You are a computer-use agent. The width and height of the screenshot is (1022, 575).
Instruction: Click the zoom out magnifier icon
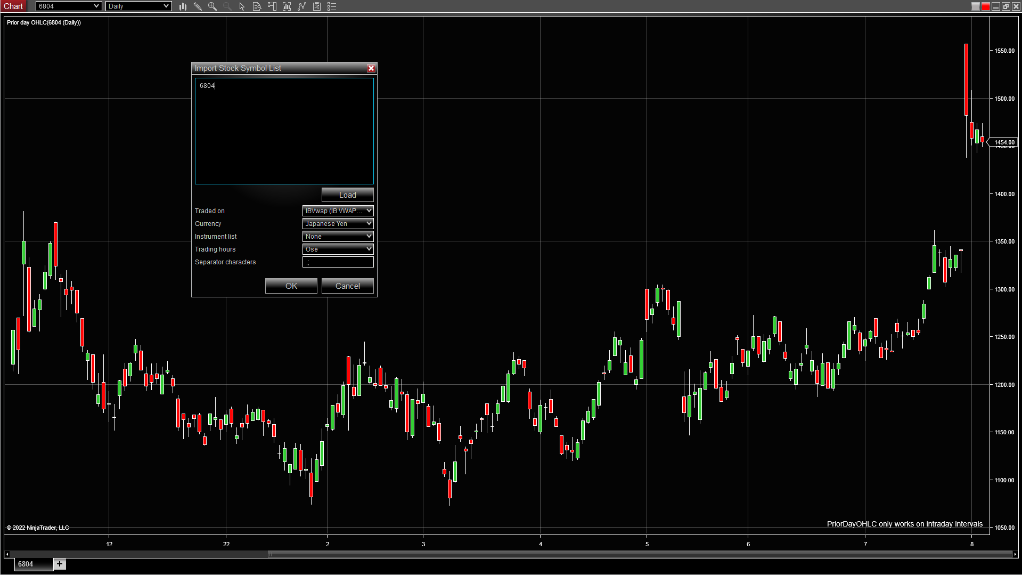227,6
